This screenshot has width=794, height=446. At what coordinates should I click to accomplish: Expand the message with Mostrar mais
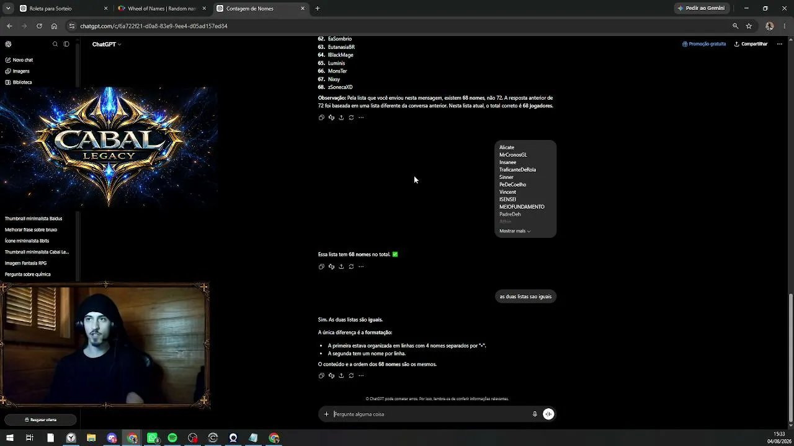[x=515, y=231]
